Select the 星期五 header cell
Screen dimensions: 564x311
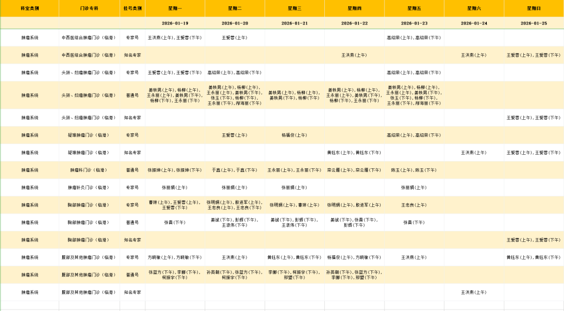point(414,8)
